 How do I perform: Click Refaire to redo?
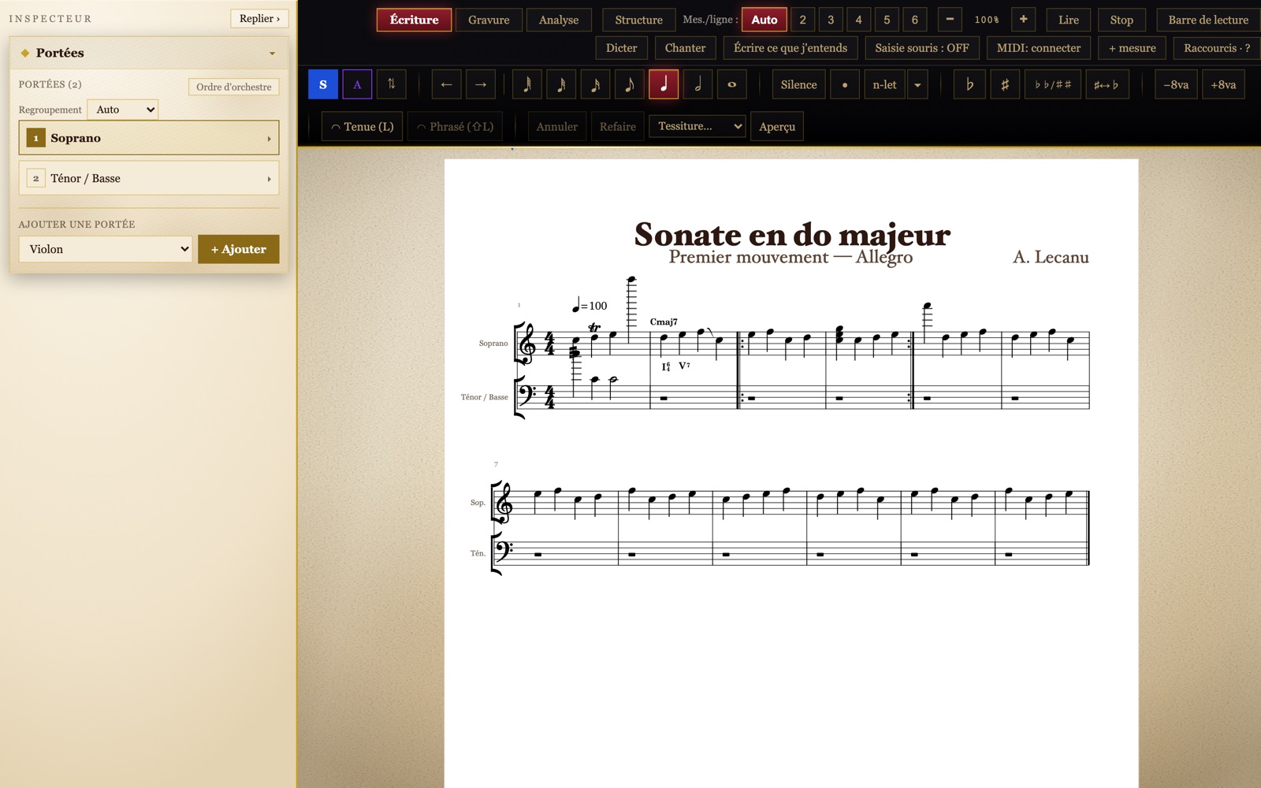click(x=617, y=126)
